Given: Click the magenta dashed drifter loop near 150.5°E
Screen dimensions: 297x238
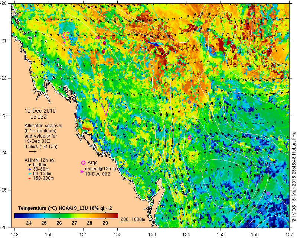Looking at the screenshot, I should pyautogui.click(x=66, y=37).
